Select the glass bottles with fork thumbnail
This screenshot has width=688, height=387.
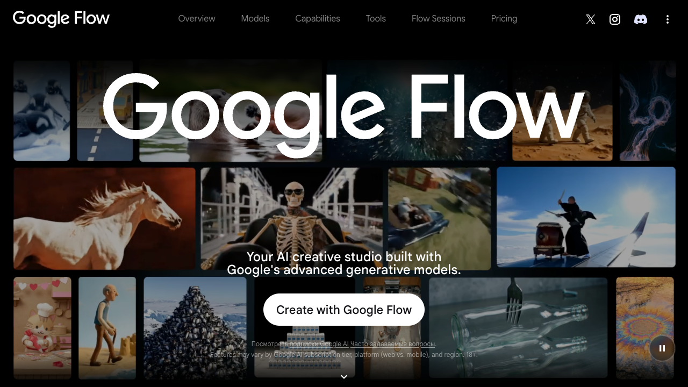click(x=518, y=328)
